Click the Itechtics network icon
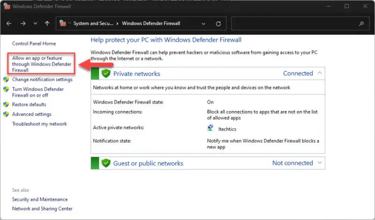Screen dimensions: 375x220 210,128
